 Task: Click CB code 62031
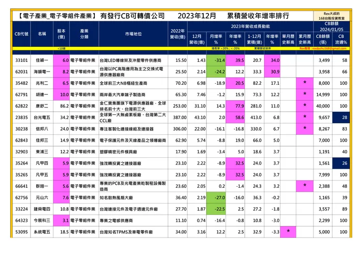[x=21, y=72]
